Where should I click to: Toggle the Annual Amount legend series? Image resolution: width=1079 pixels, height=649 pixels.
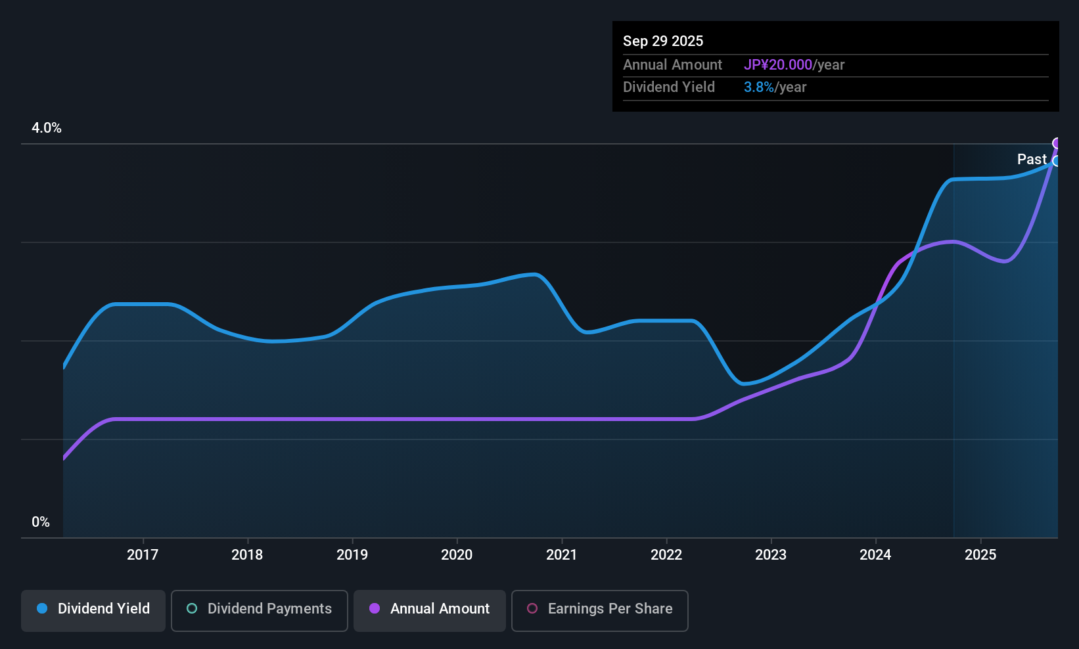click(430, 609)
